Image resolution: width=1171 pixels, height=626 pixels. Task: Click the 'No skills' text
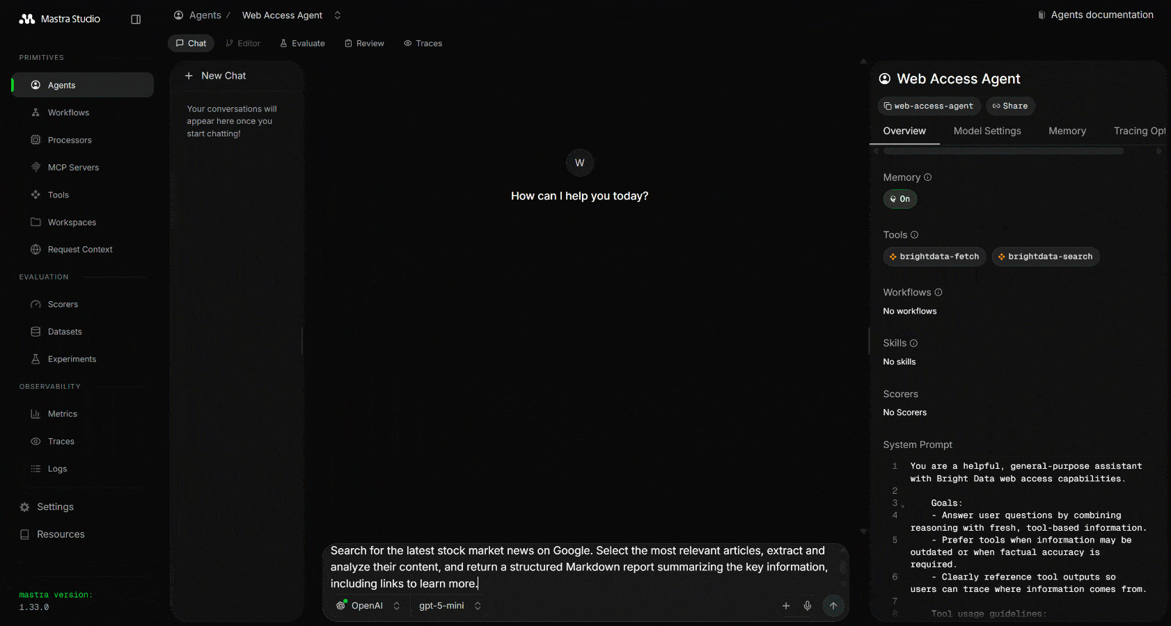coord(899,362)
